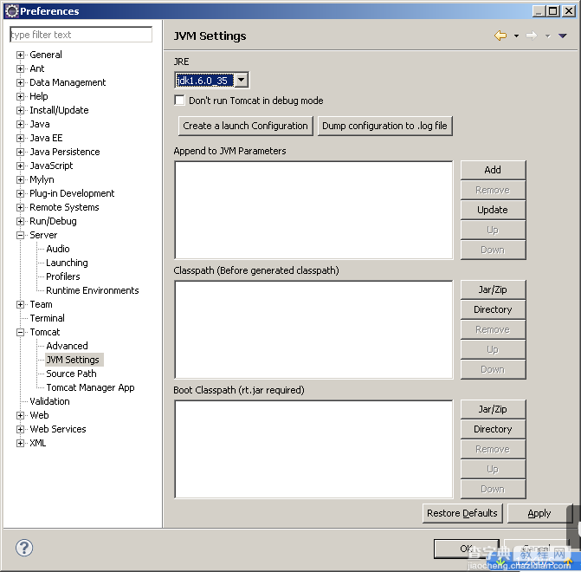
Task: Collapse the Server tree node
Action: point(21,235)
